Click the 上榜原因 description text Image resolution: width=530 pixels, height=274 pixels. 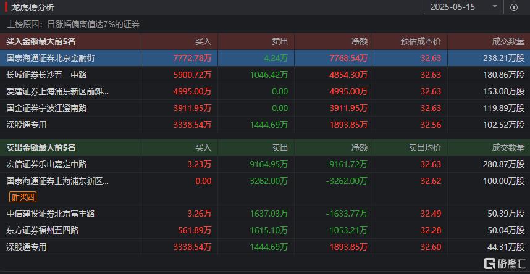(x=73, y=24)
